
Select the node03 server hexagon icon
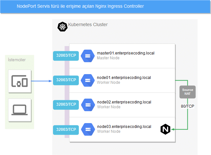[x=88, y=129]
